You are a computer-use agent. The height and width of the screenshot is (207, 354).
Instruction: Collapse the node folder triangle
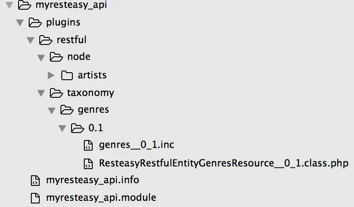41,58
